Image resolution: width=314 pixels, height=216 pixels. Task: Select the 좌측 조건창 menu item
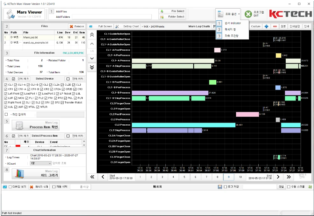pyautogui.click(x=232, y=36)
